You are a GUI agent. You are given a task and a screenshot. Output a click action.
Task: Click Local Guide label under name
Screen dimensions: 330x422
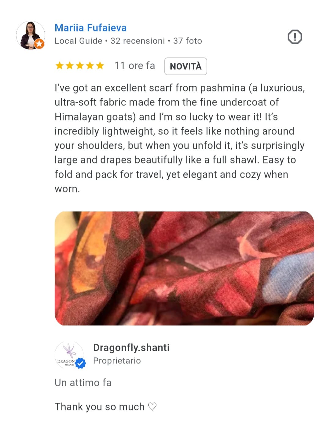79,41
